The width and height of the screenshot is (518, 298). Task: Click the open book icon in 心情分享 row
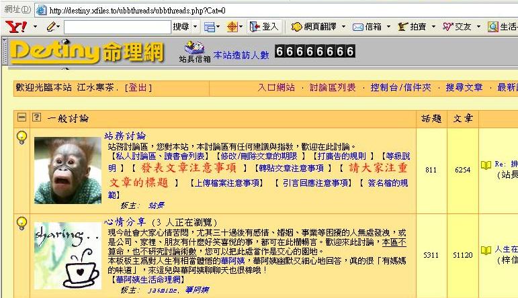point(486,250)
